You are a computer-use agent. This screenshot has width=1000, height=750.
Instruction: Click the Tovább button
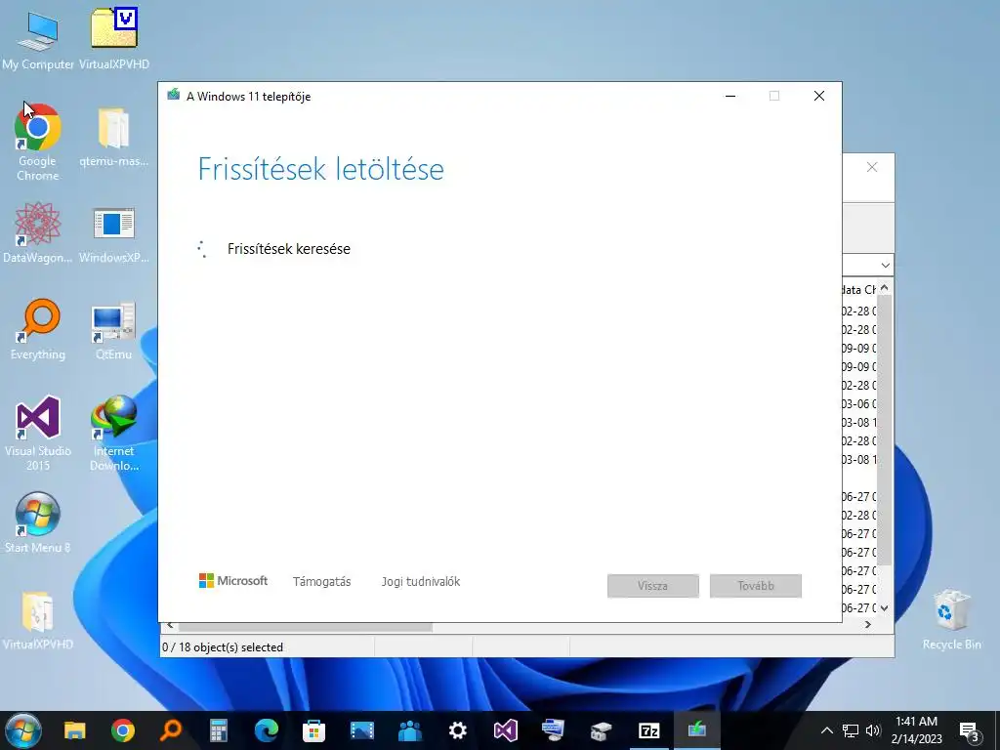tap(756, 586)
